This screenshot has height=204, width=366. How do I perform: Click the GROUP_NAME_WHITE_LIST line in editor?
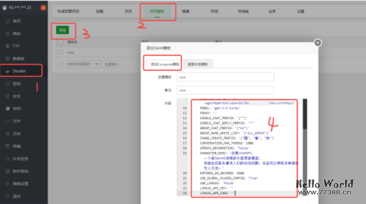point(234,133)
